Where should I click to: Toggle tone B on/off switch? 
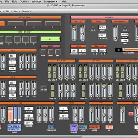(17, 40)
